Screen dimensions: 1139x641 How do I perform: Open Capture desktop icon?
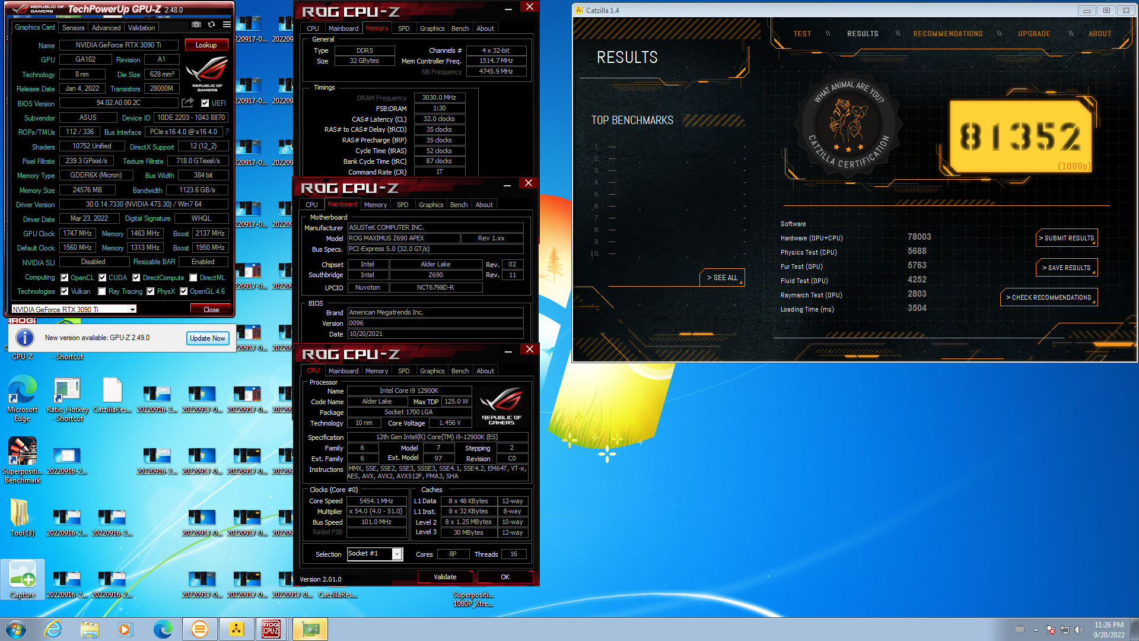[x=23, y=579]
